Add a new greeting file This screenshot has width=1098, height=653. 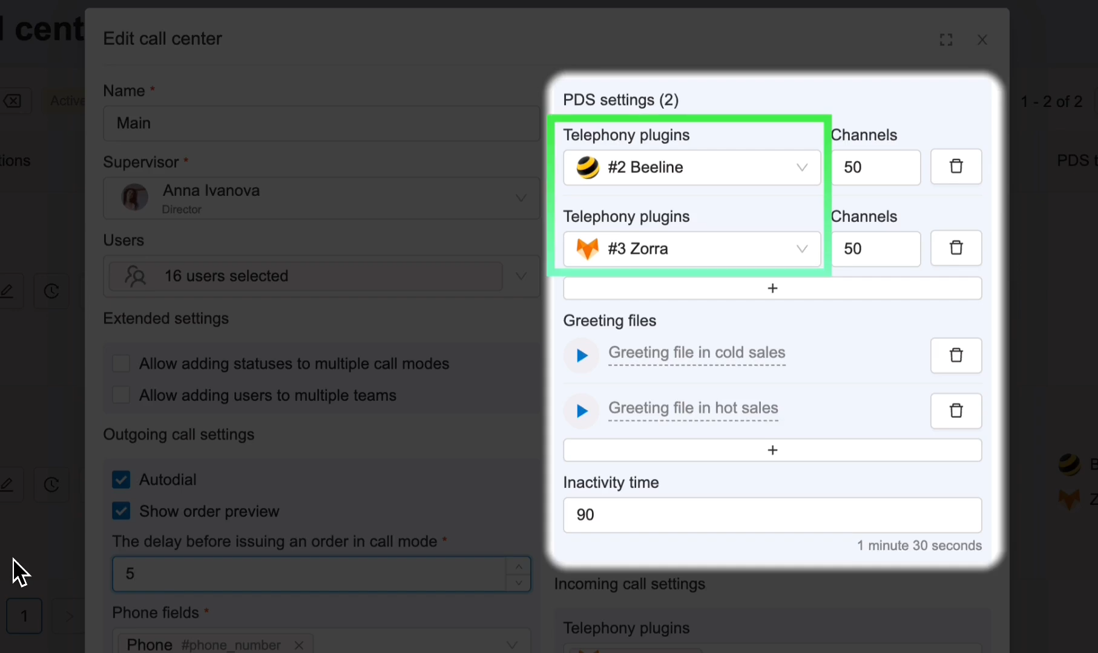click(772, 450)
